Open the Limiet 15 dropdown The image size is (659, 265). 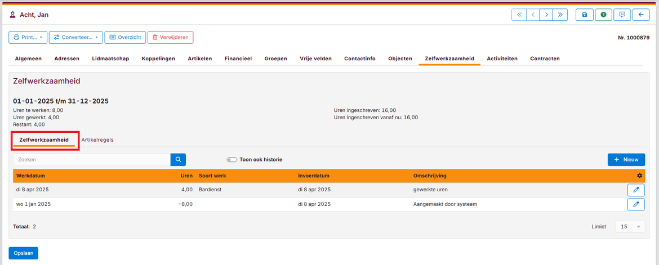tap(630, 227)
